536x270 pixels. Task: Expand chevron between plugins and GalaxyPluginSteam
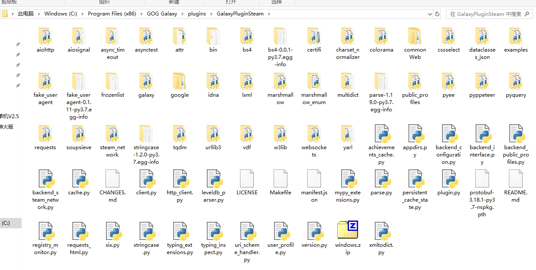[x=211, y=14]
